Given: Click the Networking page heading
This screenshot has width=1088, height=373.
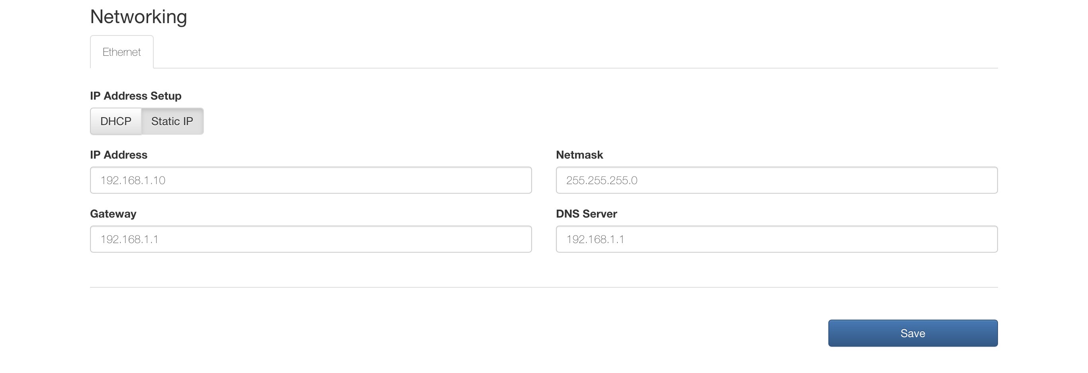Looking at the screenshot, I should [139, 17].
